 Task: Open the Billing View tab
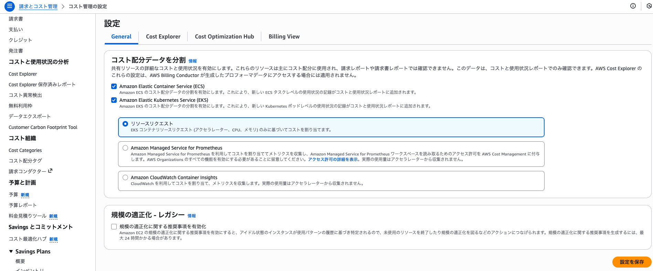[284, 36]
